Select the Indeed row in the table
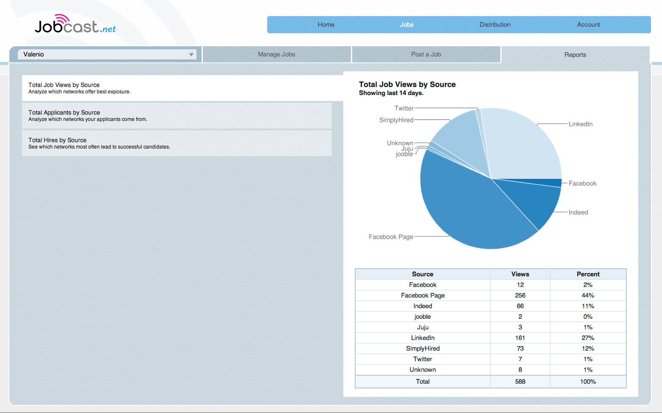Image resolution: width=662 pixels, height=413 pixels. click(x=491, y=306)
